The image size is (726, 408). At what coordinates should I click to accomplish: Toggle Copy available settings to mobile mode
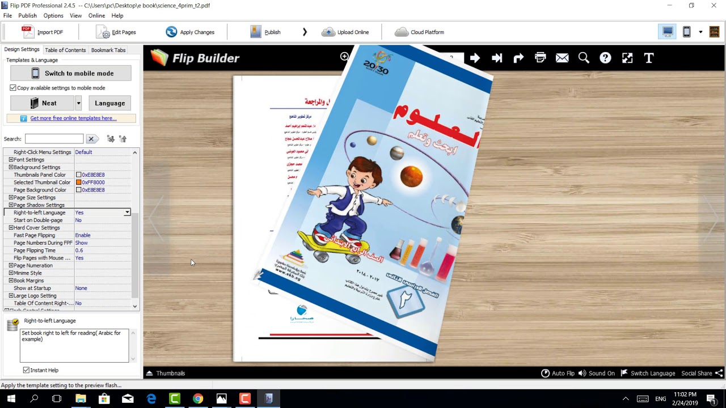coord(13,88)
